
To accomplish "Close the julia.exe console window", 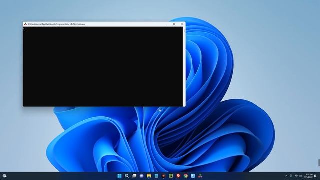I will tap(182, 24).
